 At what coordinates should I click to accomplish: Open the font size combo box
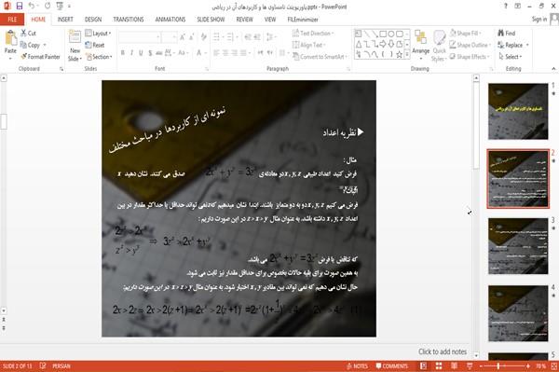[169, 36]
